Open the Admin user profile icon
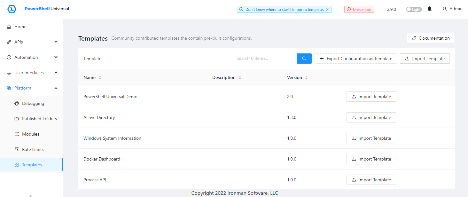468x197 pixels. [x=444, y=9]
